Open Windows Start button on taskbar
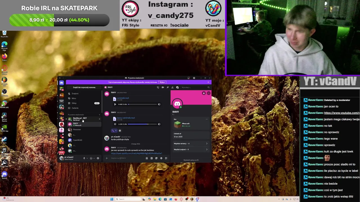 (112, 199)
